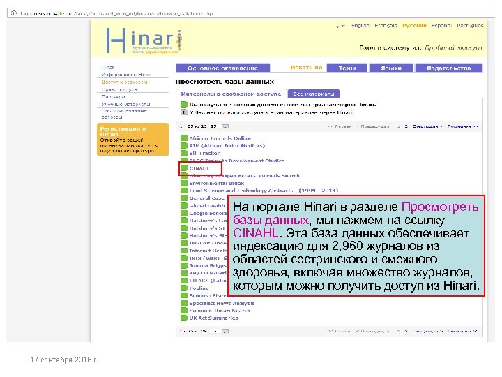Click the gray no-access legend icon
502x377 pixels.
pyautogui.click(x=184, y=112)
